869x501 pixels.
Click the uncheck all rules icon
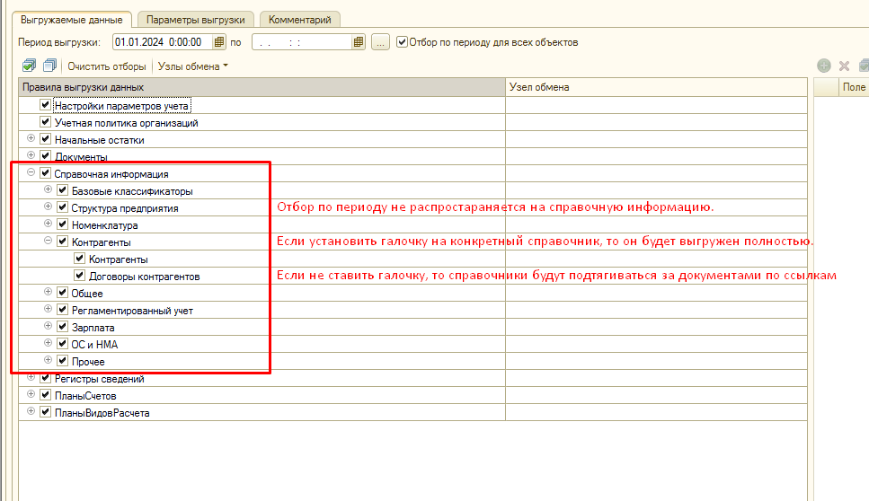(49, 66)
